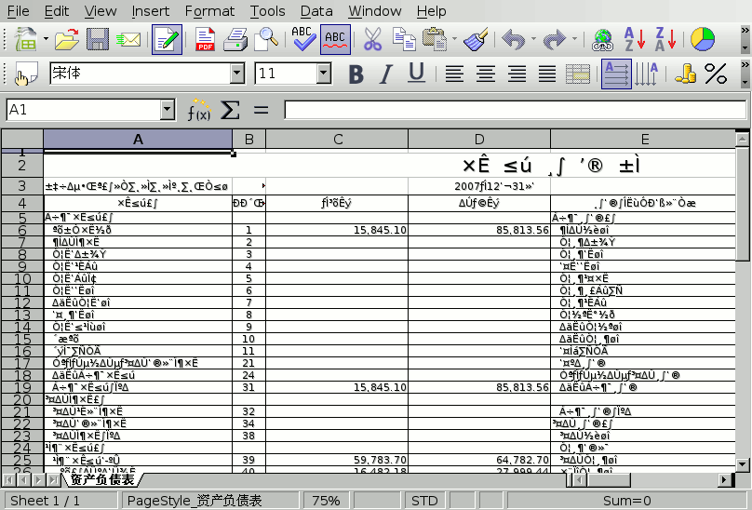Click the Sum sigma icon
The height and width of the screenshot is (510, 752).
coord(229,110)
